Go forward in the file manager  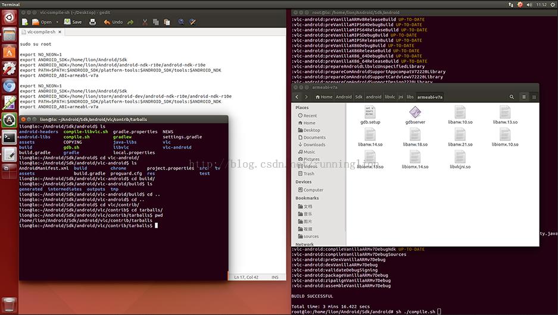pyautogui.click(x=306, y=97)
